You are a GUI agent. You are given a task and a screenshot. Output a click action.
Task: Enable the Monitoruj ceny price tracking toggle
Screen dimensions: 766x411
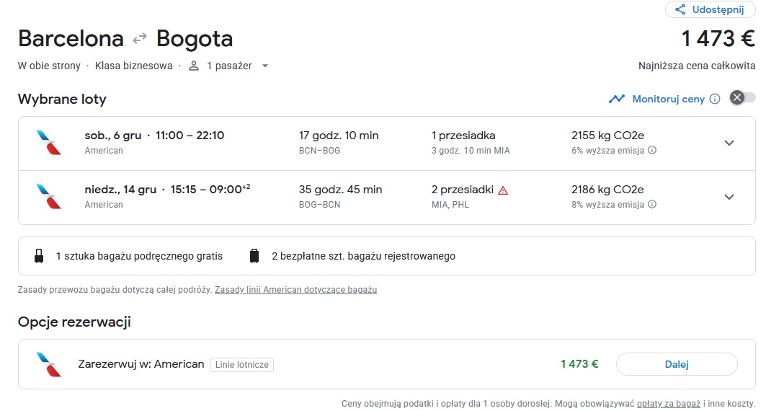coord(742,98)
